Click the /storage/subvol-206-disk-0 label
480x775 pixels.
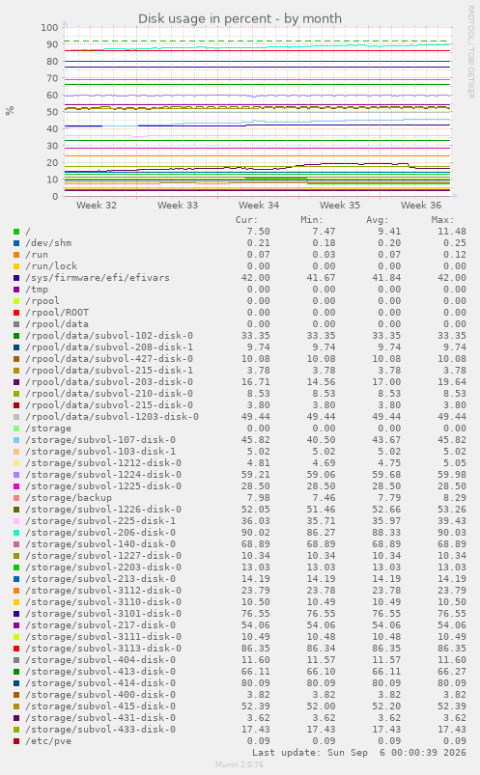(100, 533)
